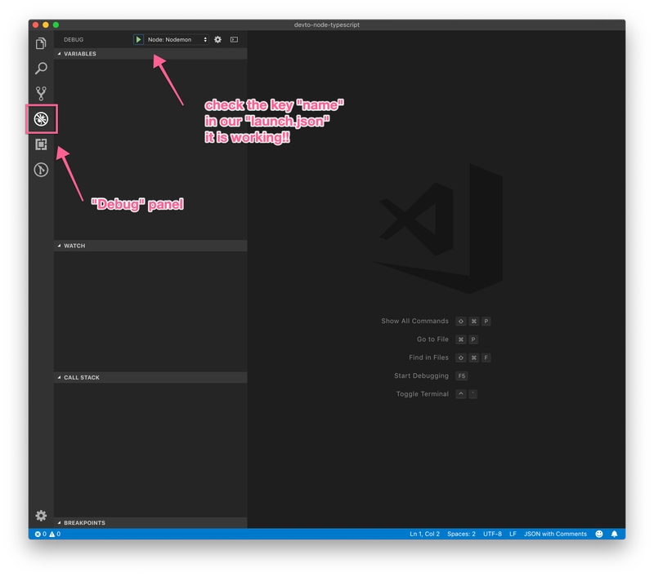Open the GitLens icon in activity bar
654x577 pixels.
pyautogui.click(x=41, y=170)
